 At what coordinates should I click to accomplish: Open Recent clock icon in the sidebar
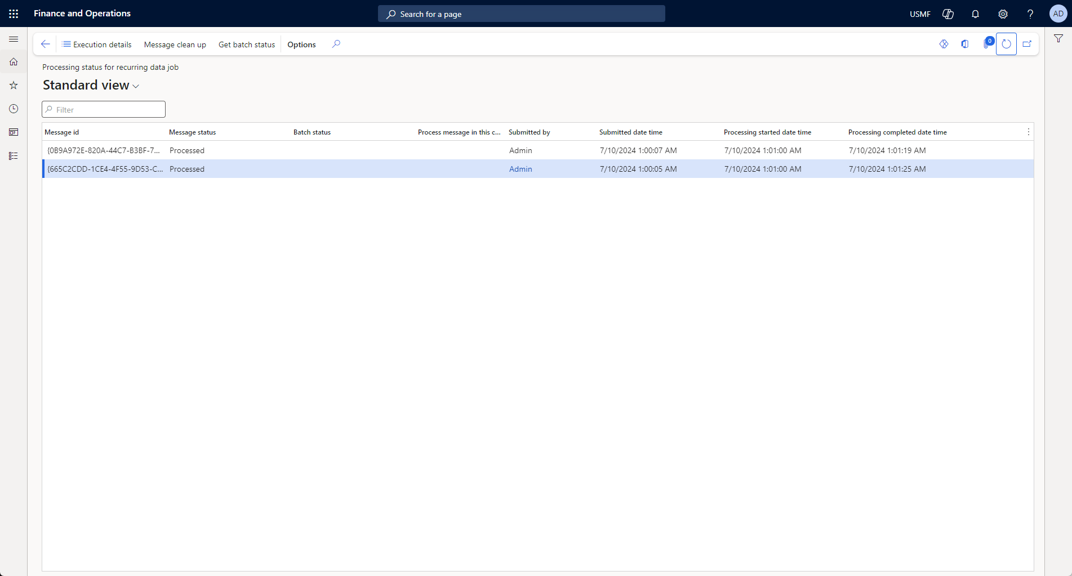(x=14, y=109)
